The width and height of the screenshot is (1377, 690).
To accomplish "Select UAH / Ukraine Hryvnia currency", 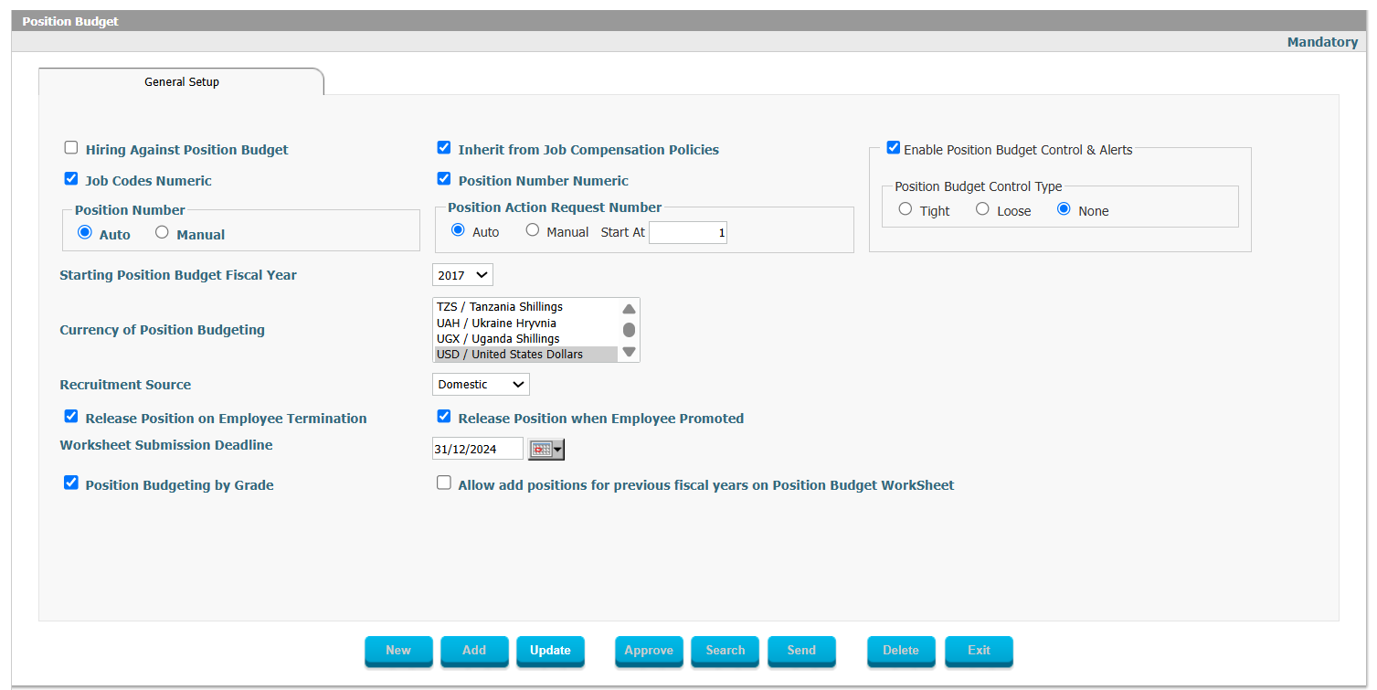I will pos(525,323).
